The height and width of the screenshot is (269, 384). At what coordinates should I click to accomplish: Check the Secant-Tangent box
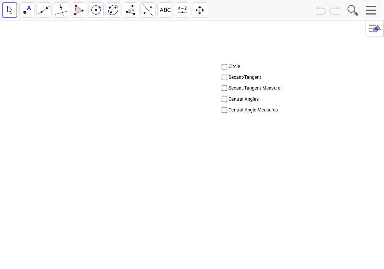[x=224, y=77]
